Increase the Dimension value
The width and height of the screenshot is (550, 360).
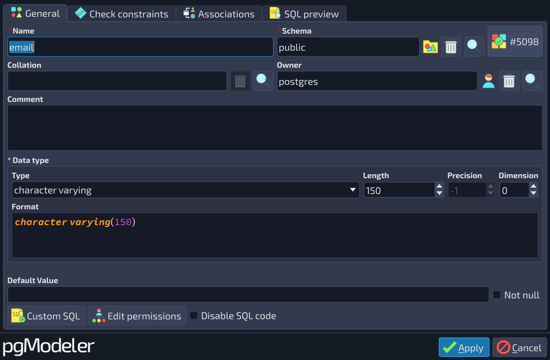click(x=533, y=186)
